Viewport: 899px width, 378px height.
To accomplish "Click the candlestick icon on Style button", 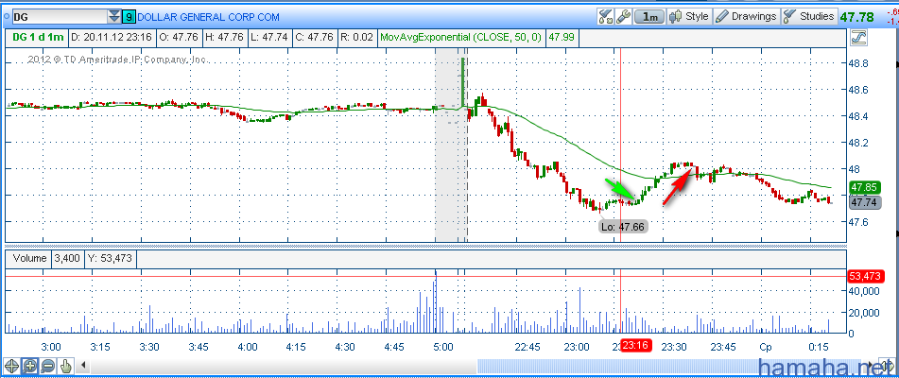I will pyautogui.click(x=676, y=17).
